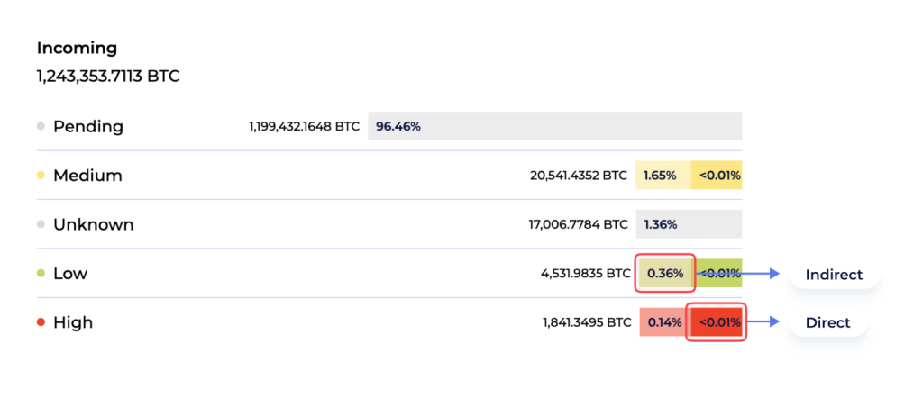This screenshot has height=398, width=923.
Task: Click the gray dot beside Unknown
Action: pos(41,224)
